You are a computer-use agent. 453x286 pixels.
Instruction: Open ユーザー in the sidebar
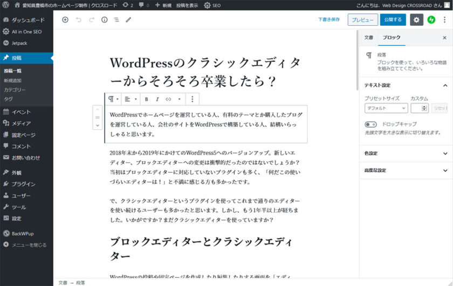(x=26, y=196)
